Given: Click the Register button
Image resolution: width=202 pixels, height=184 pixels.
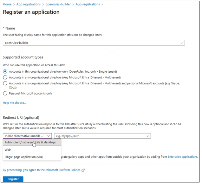Looking at the screenshot, I should click(x=13, y=179).
